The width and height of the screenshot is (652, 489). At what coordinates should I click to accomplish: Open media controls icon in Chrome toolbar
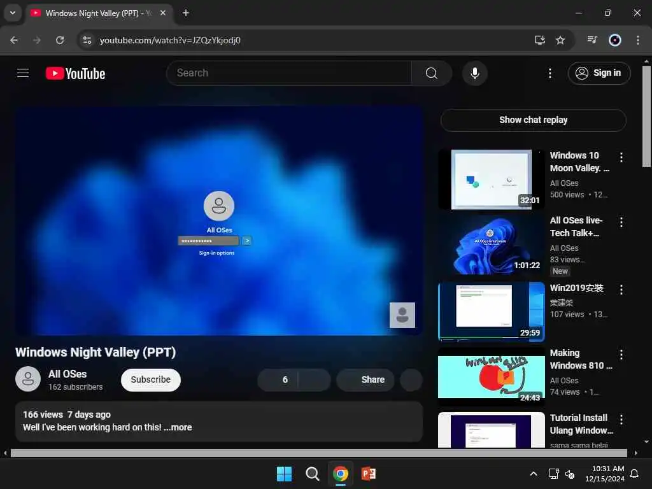coord(592,40)
